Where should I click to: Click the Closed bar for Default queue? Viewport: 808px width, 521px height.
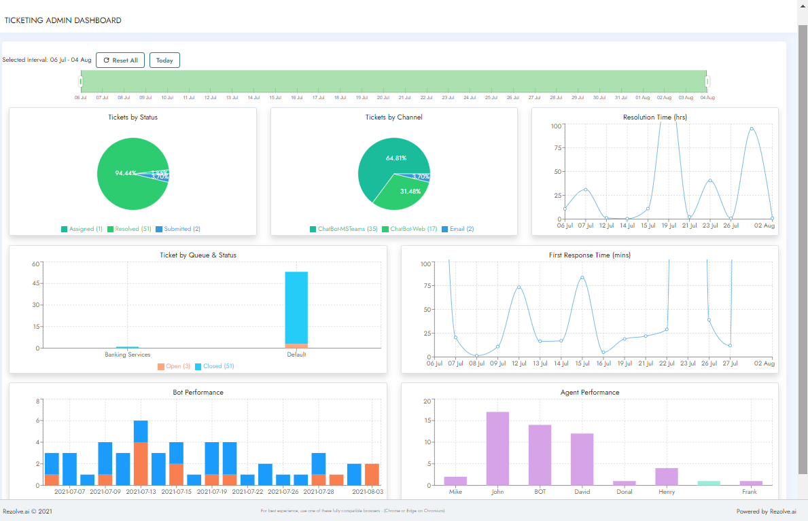297,306
